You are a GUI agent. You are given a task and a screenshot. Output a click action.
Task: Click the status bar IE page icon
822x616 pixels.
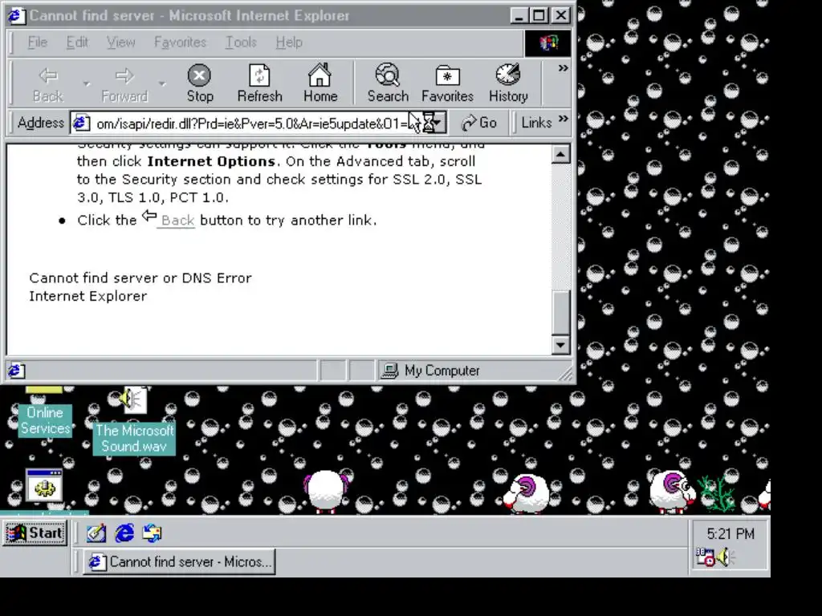click(x=16, y=371)
